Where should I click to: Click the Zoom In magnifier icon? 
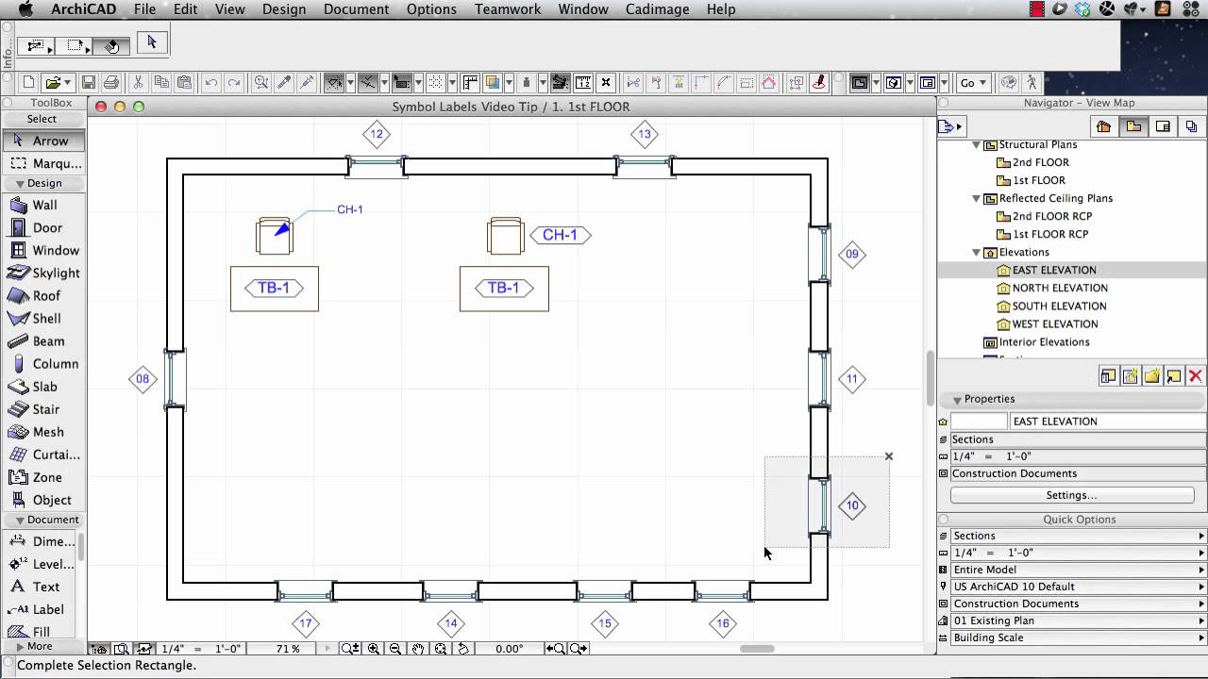click(x=374, y=649)
